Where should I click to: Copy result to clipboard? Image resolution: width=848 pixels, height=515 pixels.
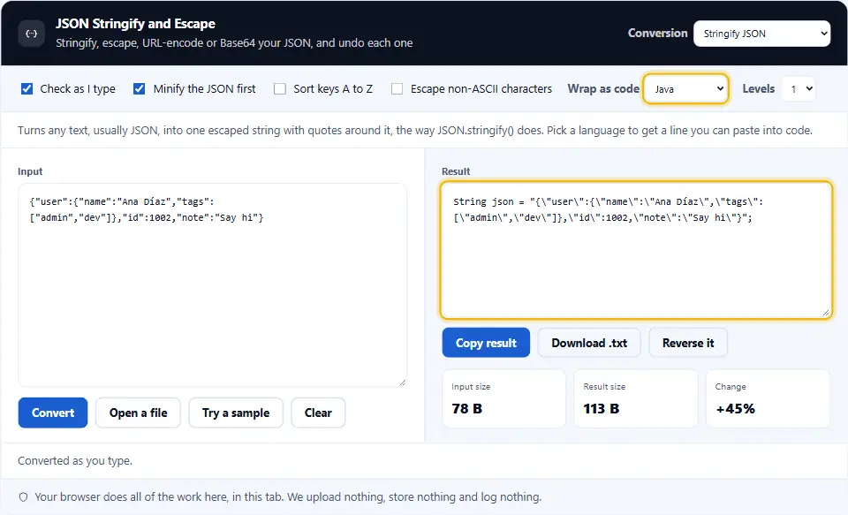click(486, 343)
